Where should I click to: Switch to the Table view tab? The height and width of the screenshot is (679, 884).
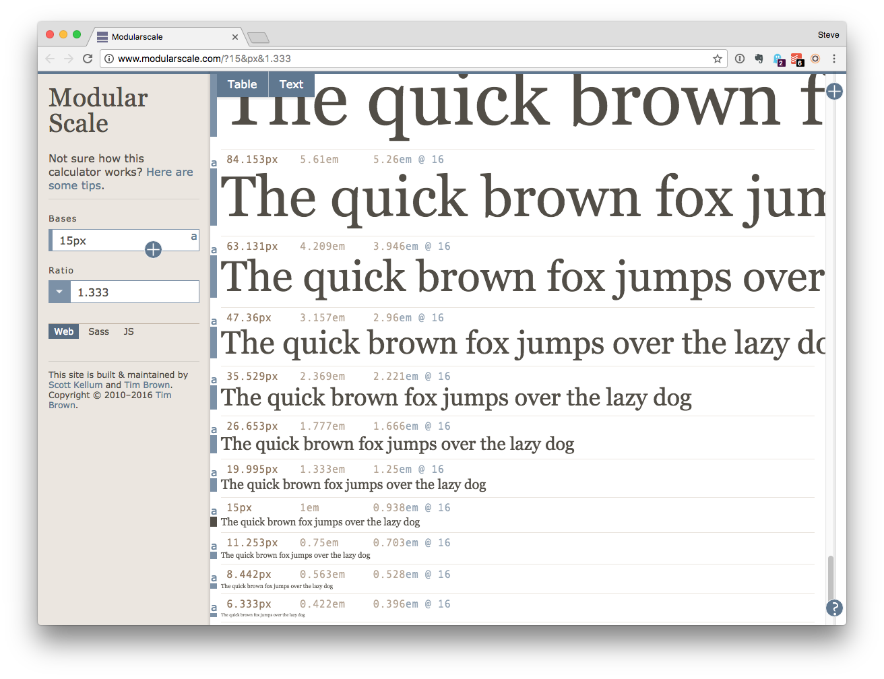click(x=242, y=84)
